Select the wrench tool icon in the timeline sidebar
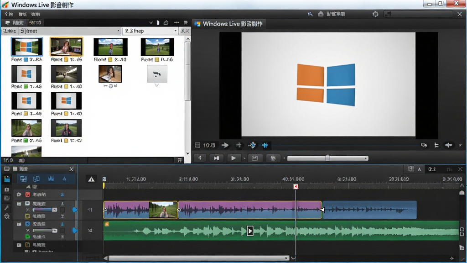467x263 pixels. tap(7, 208)
